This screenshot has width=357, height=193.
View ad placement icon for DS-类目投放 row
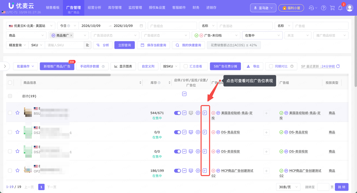tap(205, 151)
